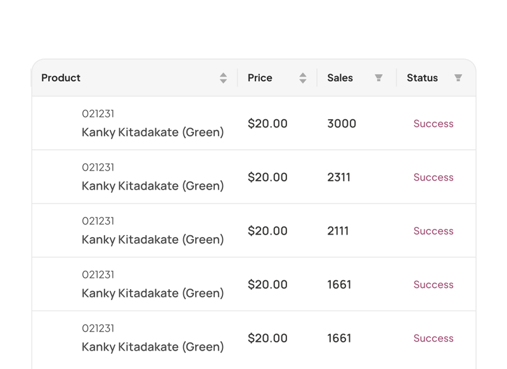
Task: Open the Sales column filter
Action: (378, 78)
